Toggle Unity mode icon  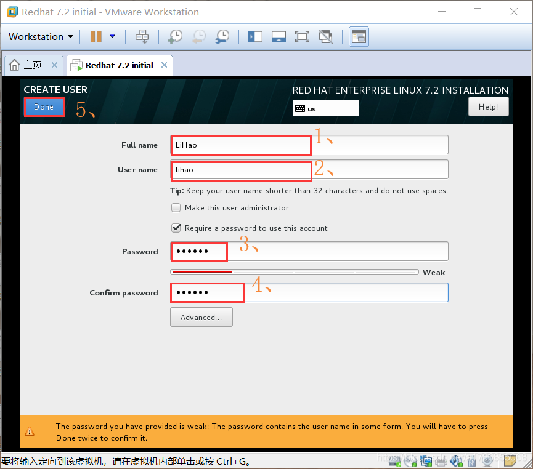325,36
